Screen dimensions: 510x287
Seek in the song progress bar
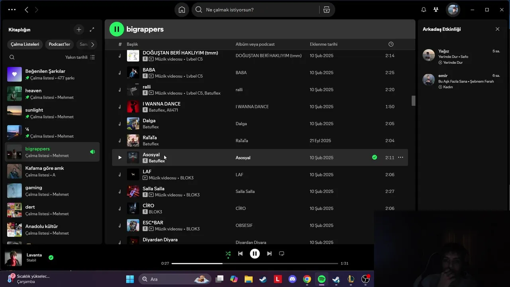(255, 263)
